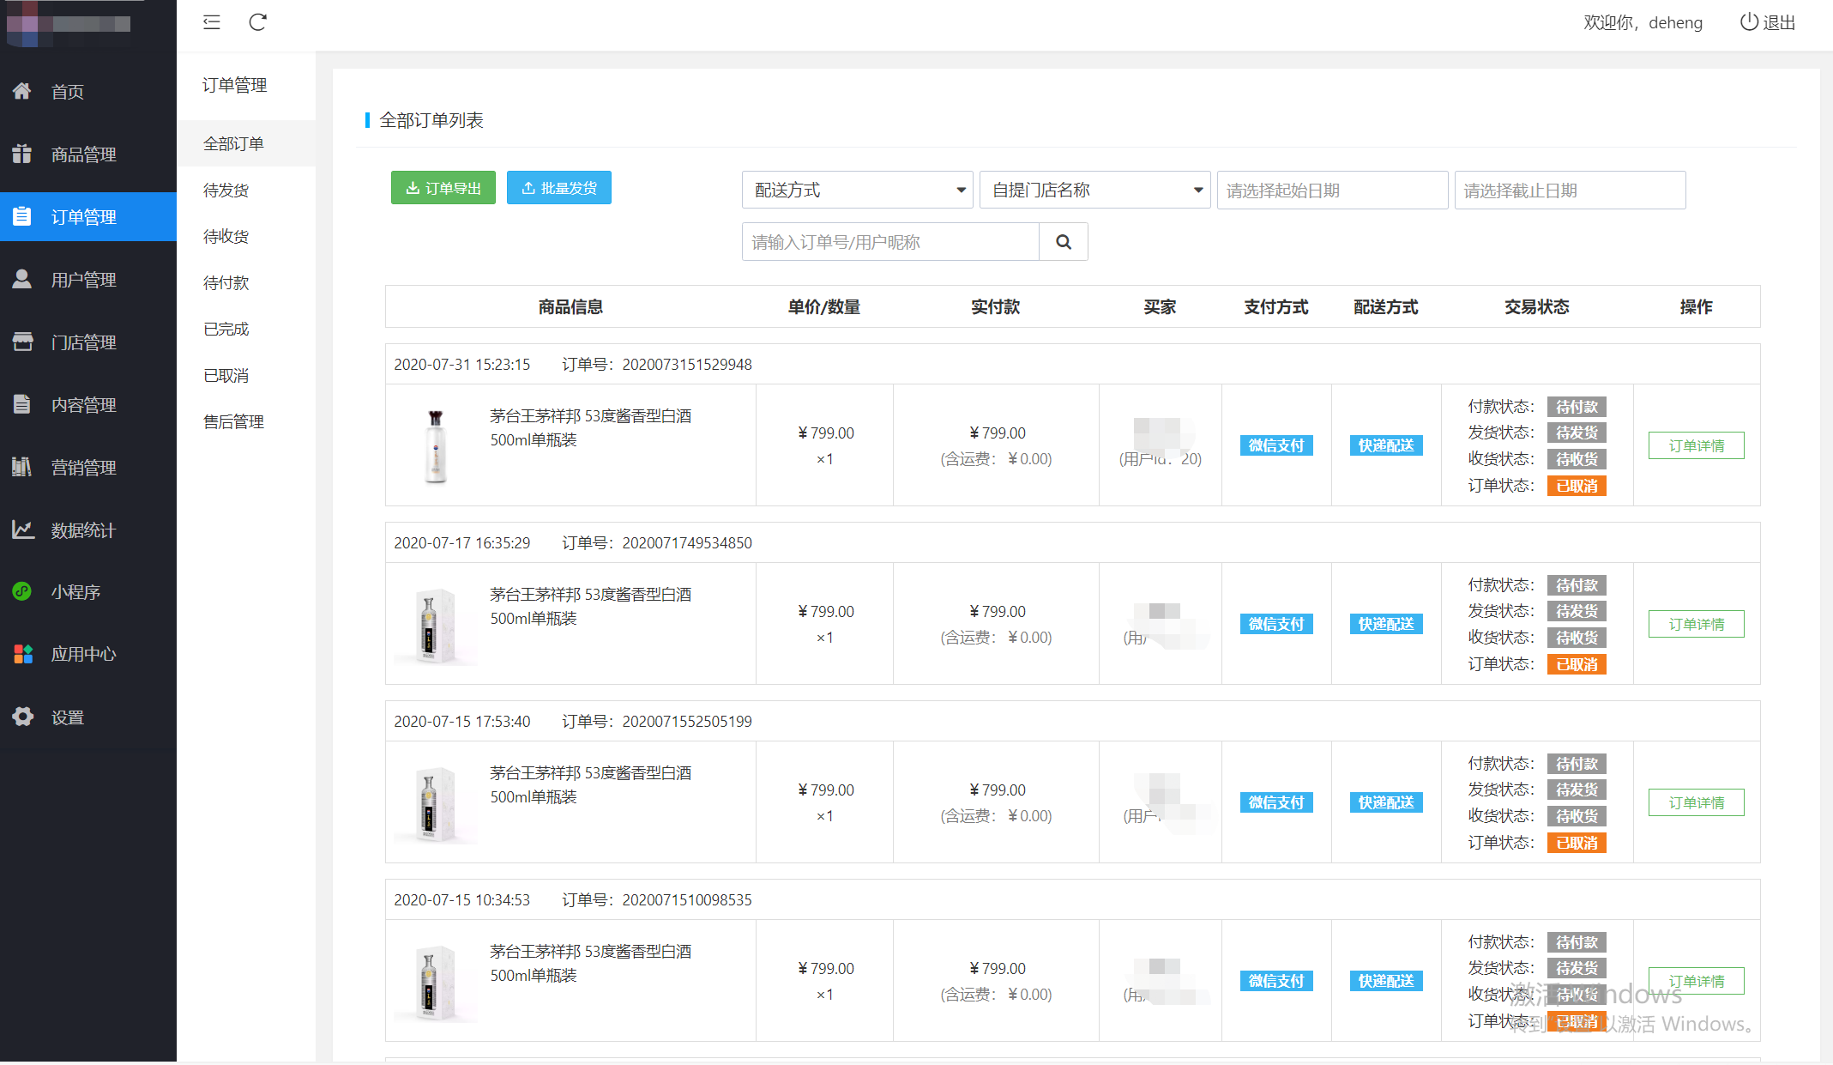Open the 售后管理 submenu item
The height and width of the screenshot is (1065, 1833).
tap(246, 421)
